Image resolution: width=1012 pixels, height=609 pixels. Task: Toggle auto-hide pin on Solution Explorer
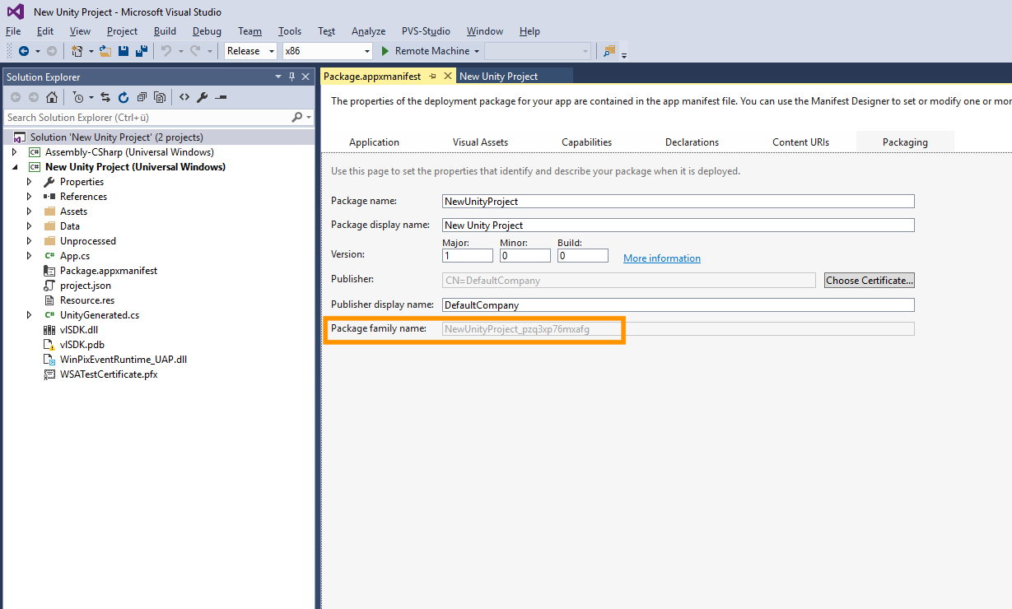[x=291, y=77]
